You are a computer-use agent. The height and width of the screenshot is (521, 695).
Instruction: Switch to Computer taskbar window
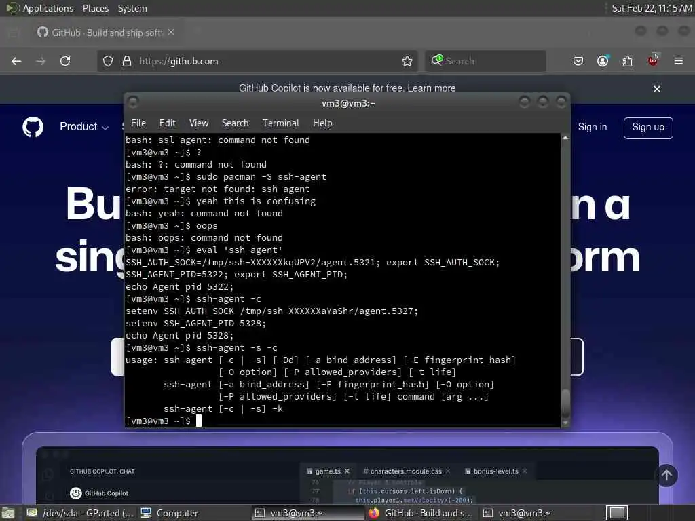tap(169, 513)
